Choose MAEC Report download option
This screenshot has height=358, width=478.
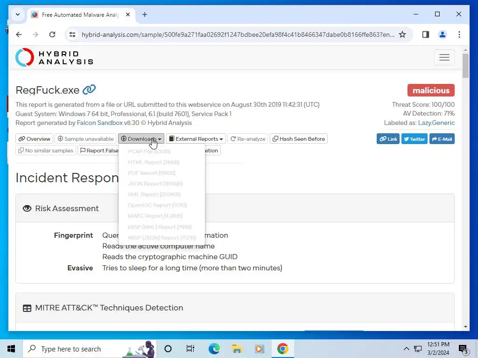coord(155,216)
